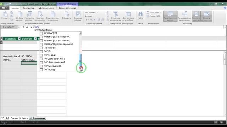Sort descending Z to A icon
This screenshot has height=127, width=227.
click(x=108, y=16)
